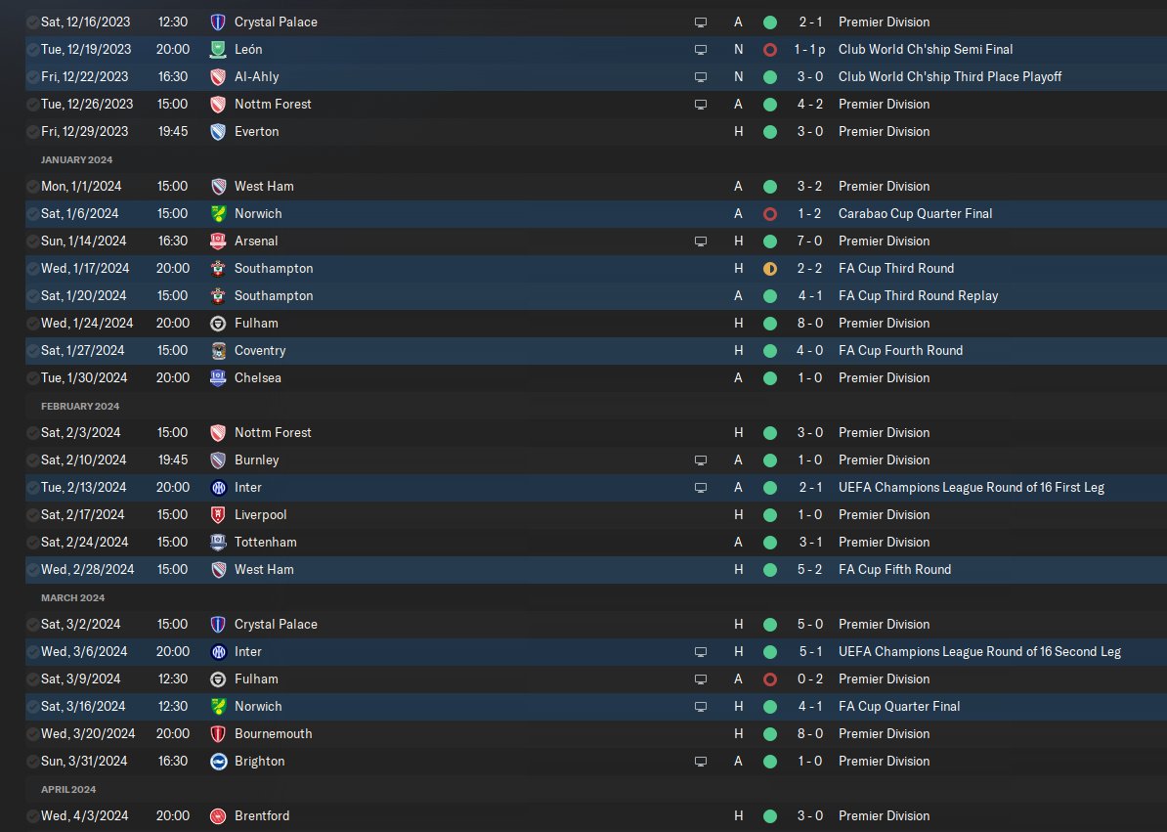Collapse the MARCH 2024 month header

coord(72,597)
